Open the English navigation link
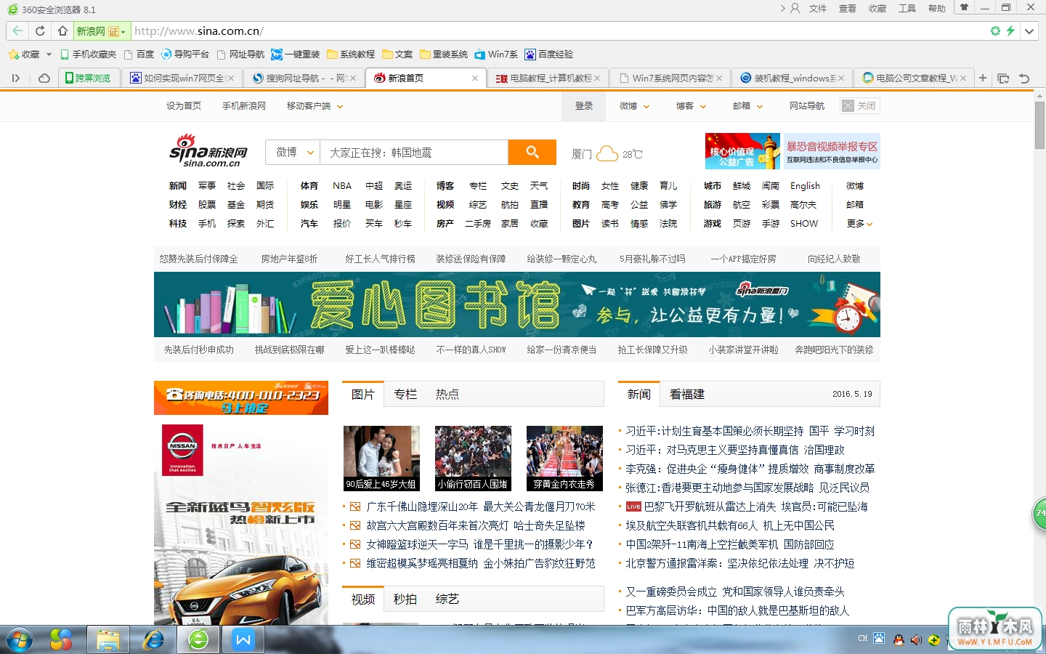The width and height of the screenshot is (1046, 654). (x=805, y=186)
